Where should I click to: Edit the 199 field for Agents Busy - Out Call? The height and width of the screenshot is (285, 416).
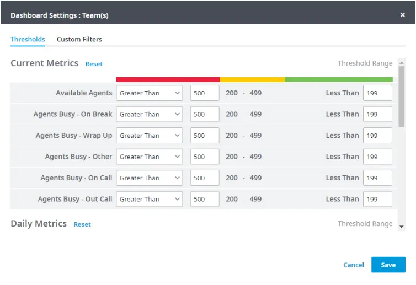coord(377,199)
